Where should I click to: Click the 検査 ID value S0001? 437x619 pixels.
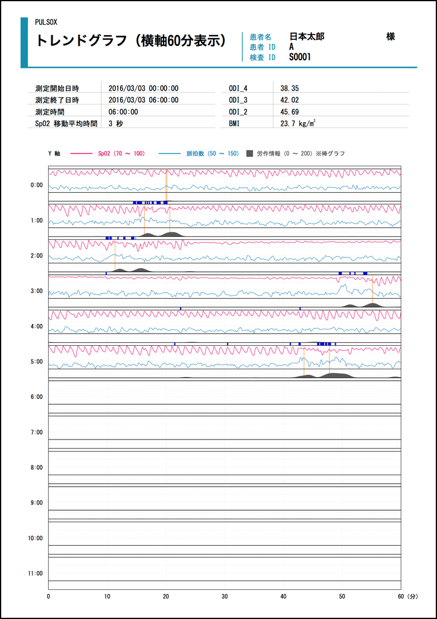pyautogui.click(x=300, y=57)
